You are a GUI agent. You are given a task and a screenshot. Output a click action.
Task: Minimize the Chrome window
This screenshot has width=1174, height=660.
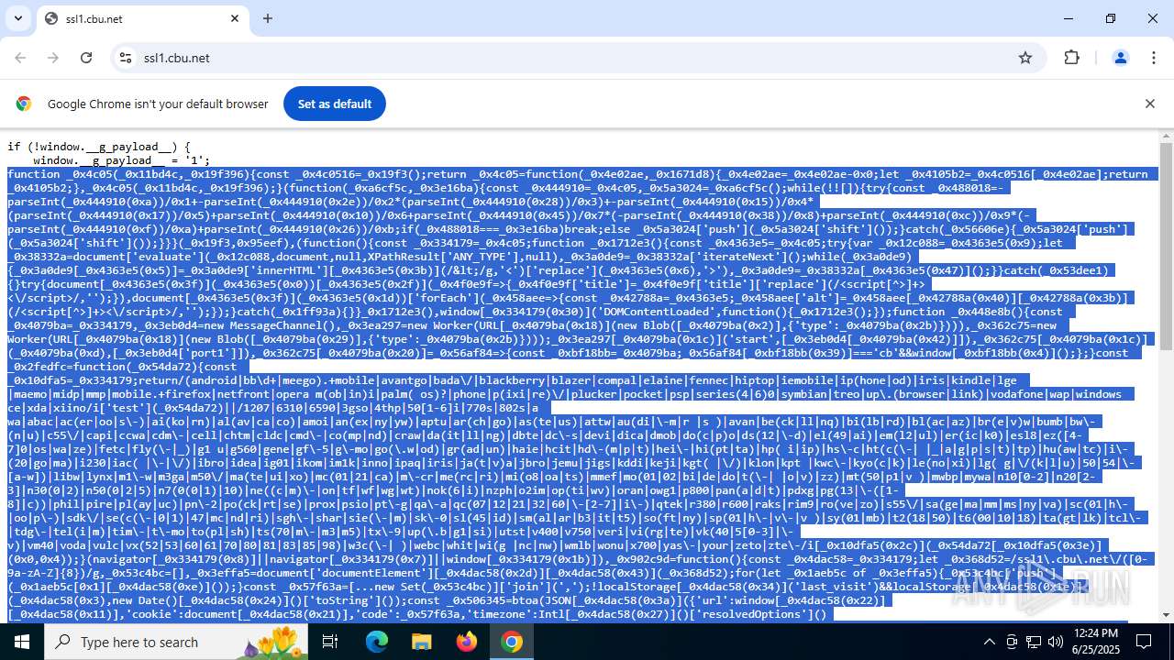click(x=1069, y=18)
